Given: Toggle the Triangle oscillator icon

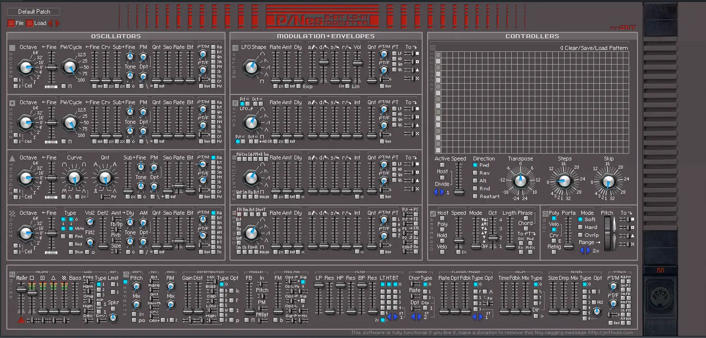Looking at the screenshot, I should point(12,158).
